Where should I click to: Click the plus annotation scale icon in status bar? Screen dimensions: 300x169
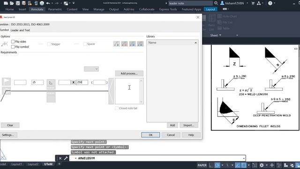272,165
